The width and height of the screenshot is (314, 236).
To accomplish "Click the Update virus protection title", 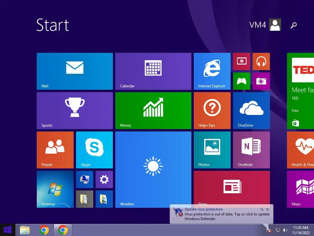I will pos(204,209).
